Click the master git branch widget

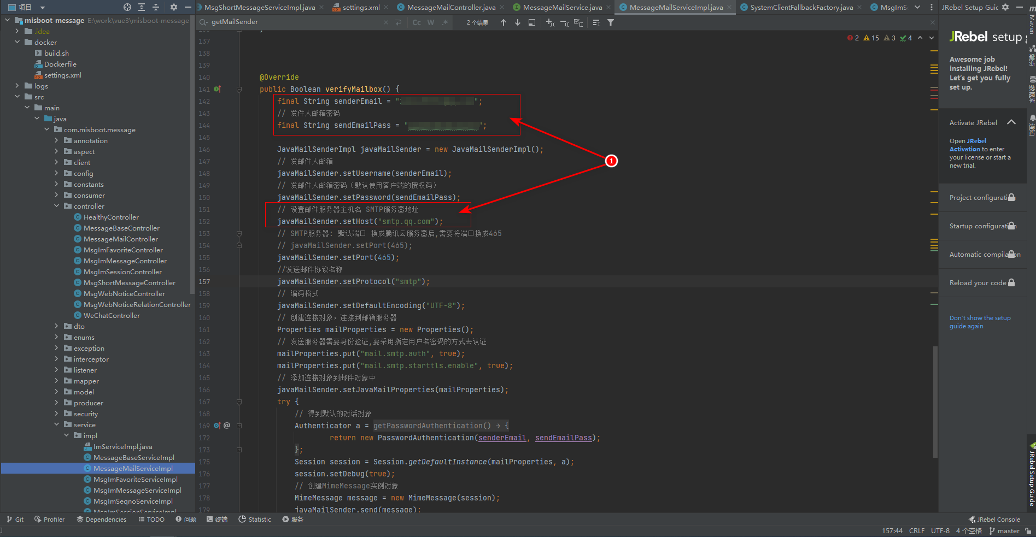coord(1005,531)
